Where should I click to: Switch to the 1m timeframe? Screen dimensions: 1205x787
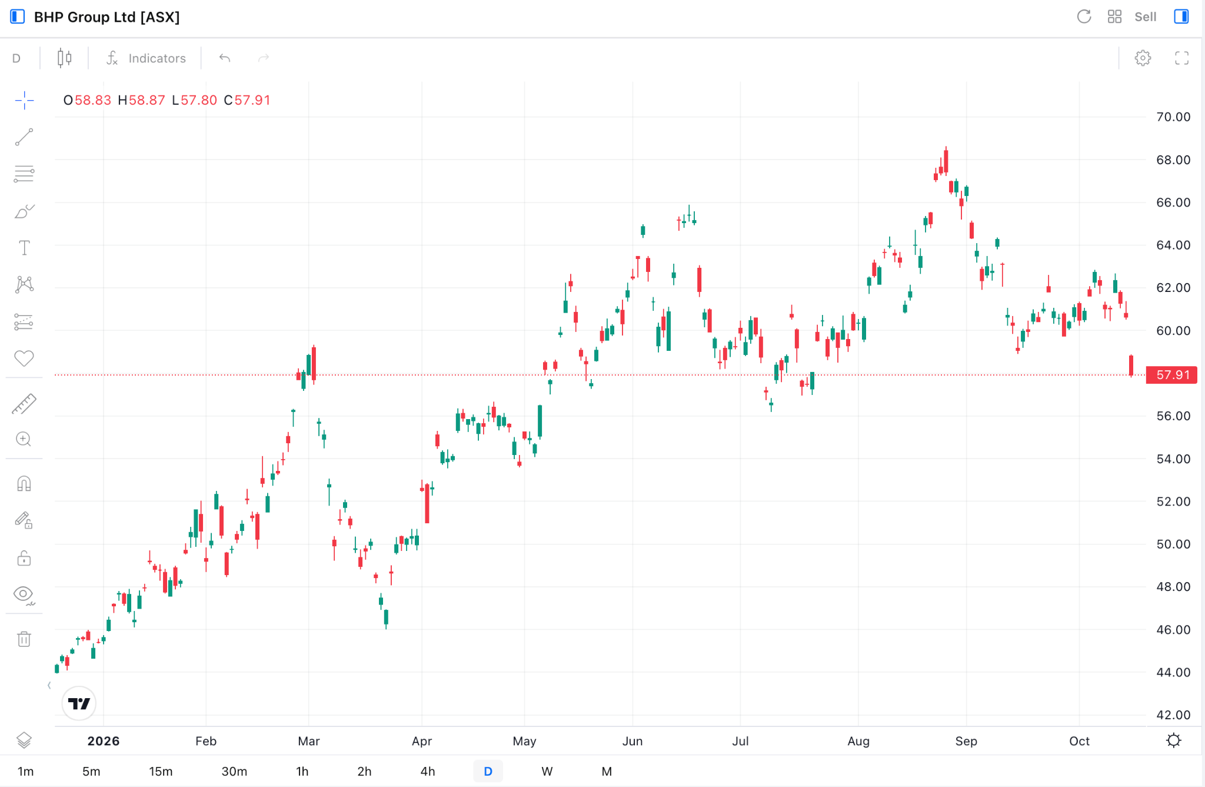tap(25, 771)
